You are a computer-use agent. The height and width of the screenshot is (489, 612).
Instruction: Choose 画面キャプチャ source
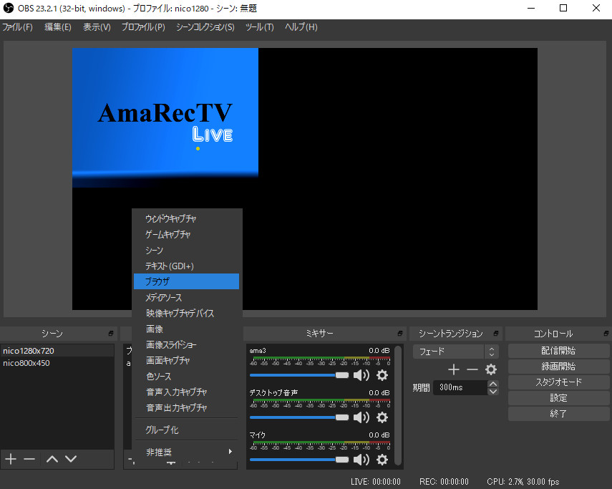187,360
